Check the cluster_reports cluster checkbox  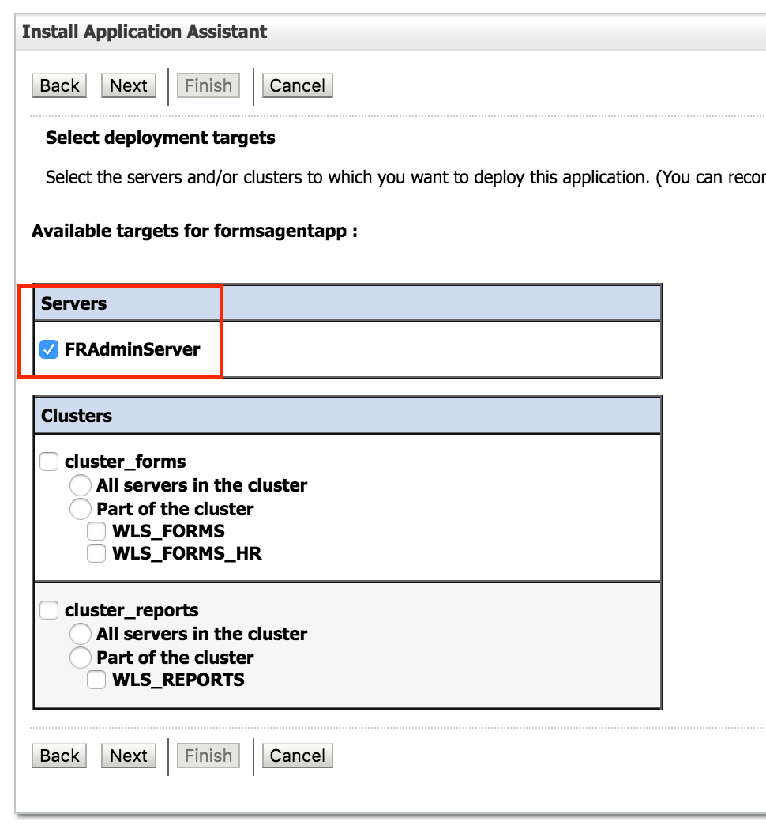[49, 609]
